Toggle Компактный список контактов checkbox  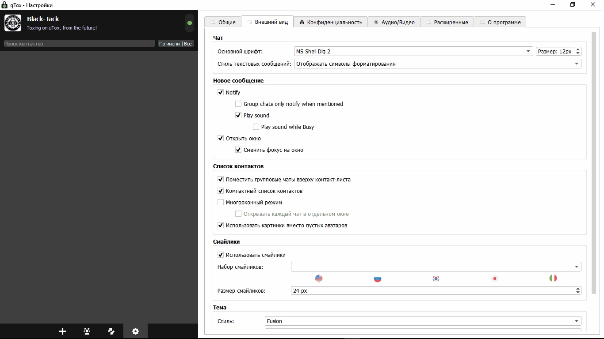(x=221, y=191)
